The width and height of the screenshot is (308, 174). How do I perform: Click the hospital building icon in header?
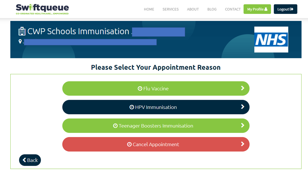[22, 31]
